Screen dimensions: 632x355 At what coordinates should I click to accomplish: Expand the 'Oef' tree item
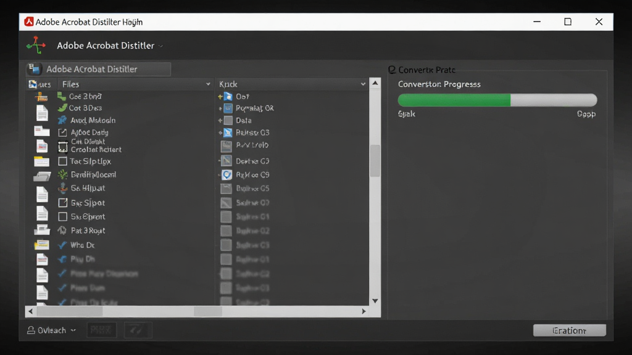click(220, 97)
